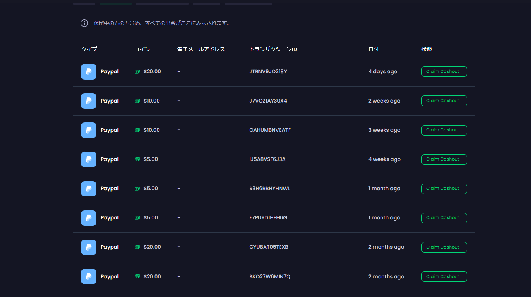Click the coin icon in row E7PUYD1HEH6G
531x297 pixels.
coord(137,218)
